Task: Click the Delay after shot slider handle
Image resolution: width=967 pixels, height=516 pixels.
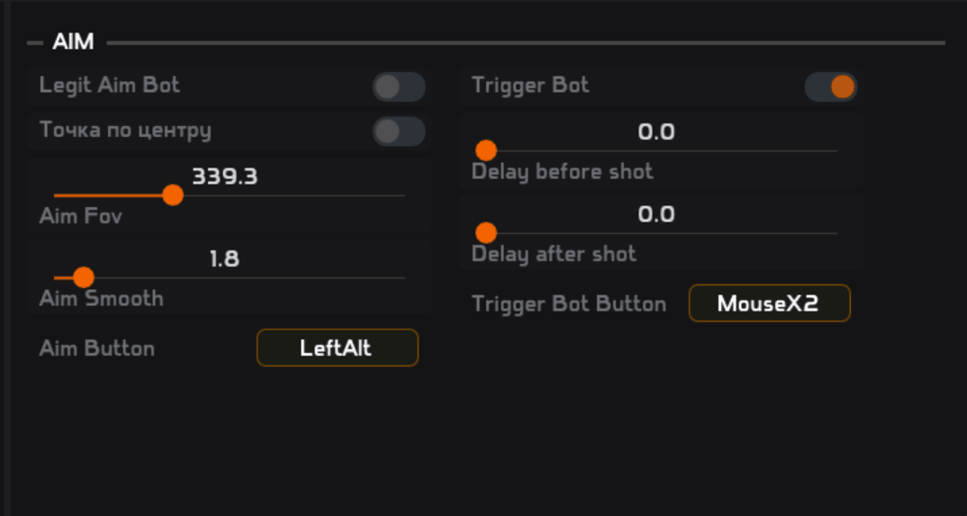Action: [486, 233]
